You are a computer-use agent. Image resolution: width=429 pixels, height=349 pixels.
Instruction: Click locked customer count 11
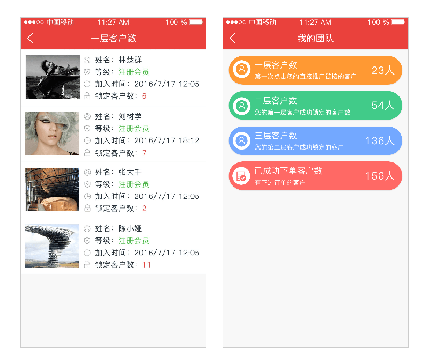coord(146,265)
